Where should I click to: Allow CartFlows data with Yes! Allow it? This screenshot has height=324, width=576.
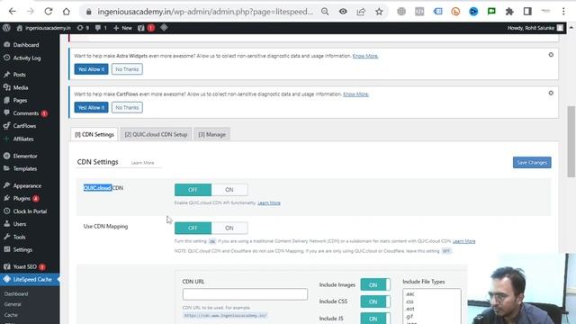point(91,108)
